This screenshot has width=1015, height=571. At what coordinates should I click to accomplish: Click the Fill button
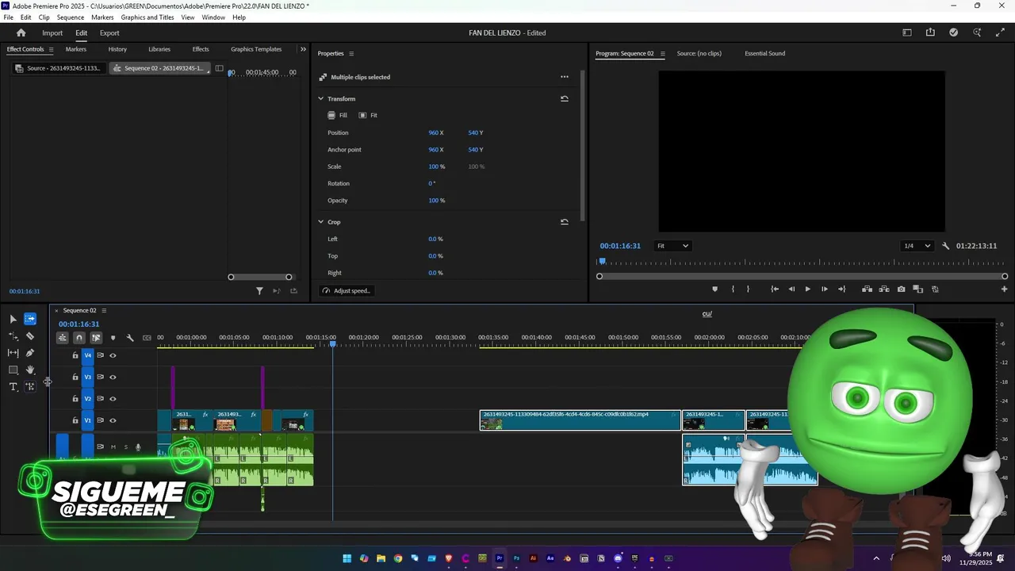[338, 116]
